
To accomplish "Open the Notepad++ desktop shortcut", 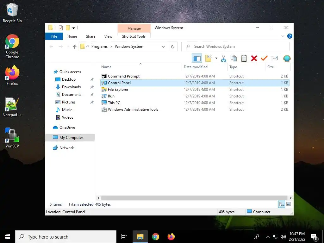I will pyautogui.click(x=12, y=107).
